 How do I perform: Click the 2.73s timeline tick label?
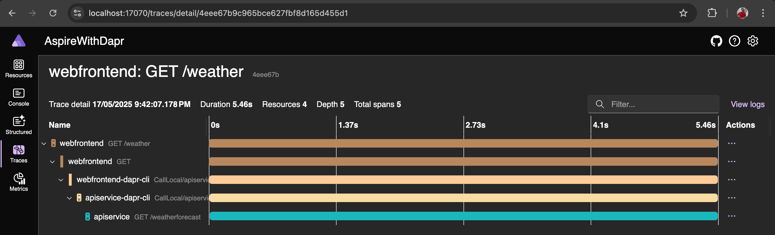(x=475, y=125)
